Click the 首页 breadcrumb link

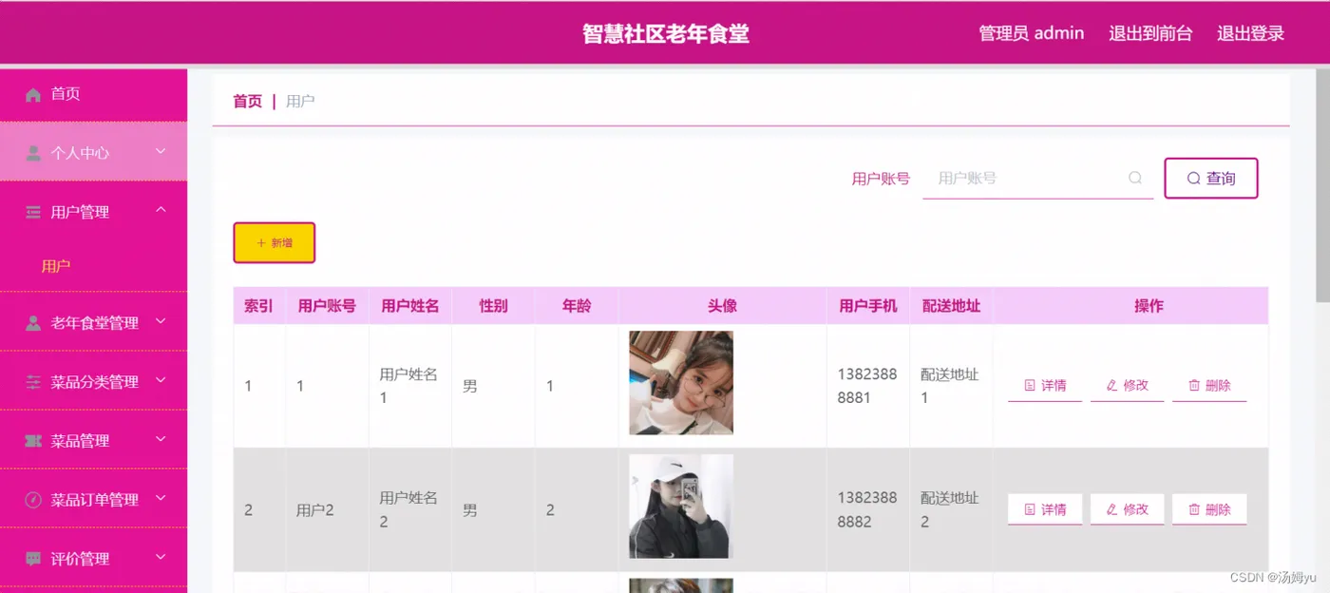pos(248,101)
